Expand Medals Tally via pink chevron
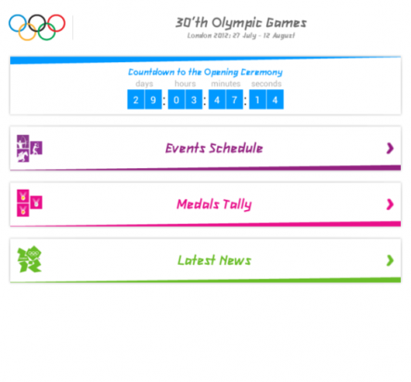Viewport: 411px width, 382px height. [390, 204]
